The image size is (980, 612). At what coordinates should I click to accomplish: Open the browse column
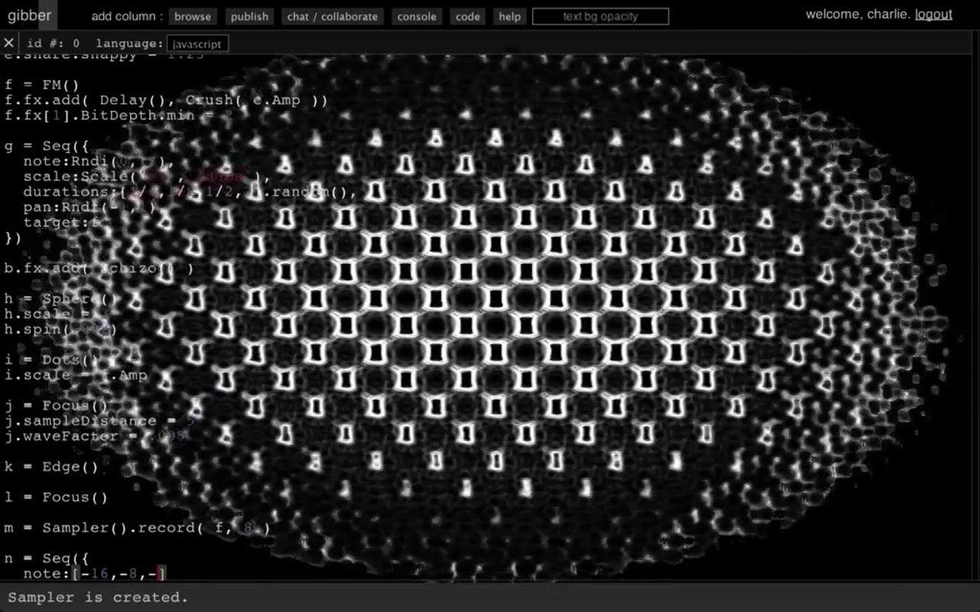tap(192, 16)
